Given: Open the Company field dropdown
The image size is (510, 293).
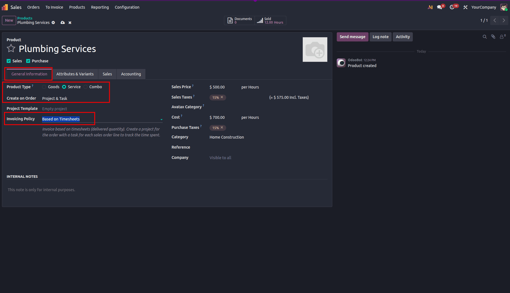Looking at the screenshot, I should click(268, 158).
